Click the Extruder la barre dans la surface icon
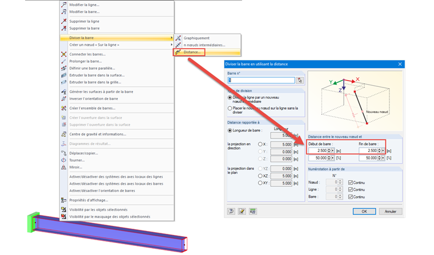The height and width of the screenshot is (255, 434). coord(64,75)
